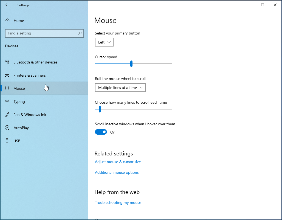Image resolution: width=282 pixels, height=220 pixels.
Task: Click the USB settings icon
Action: (7, 141)
